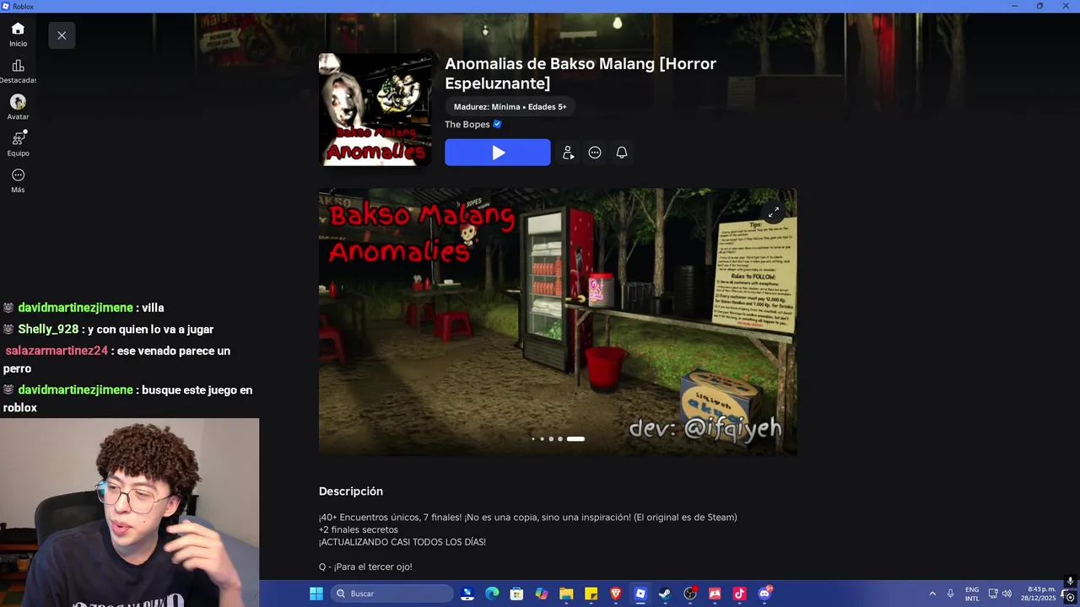Open the volume control in the tray
This screenshot has height=607, width=1080.
[1007, 594]
